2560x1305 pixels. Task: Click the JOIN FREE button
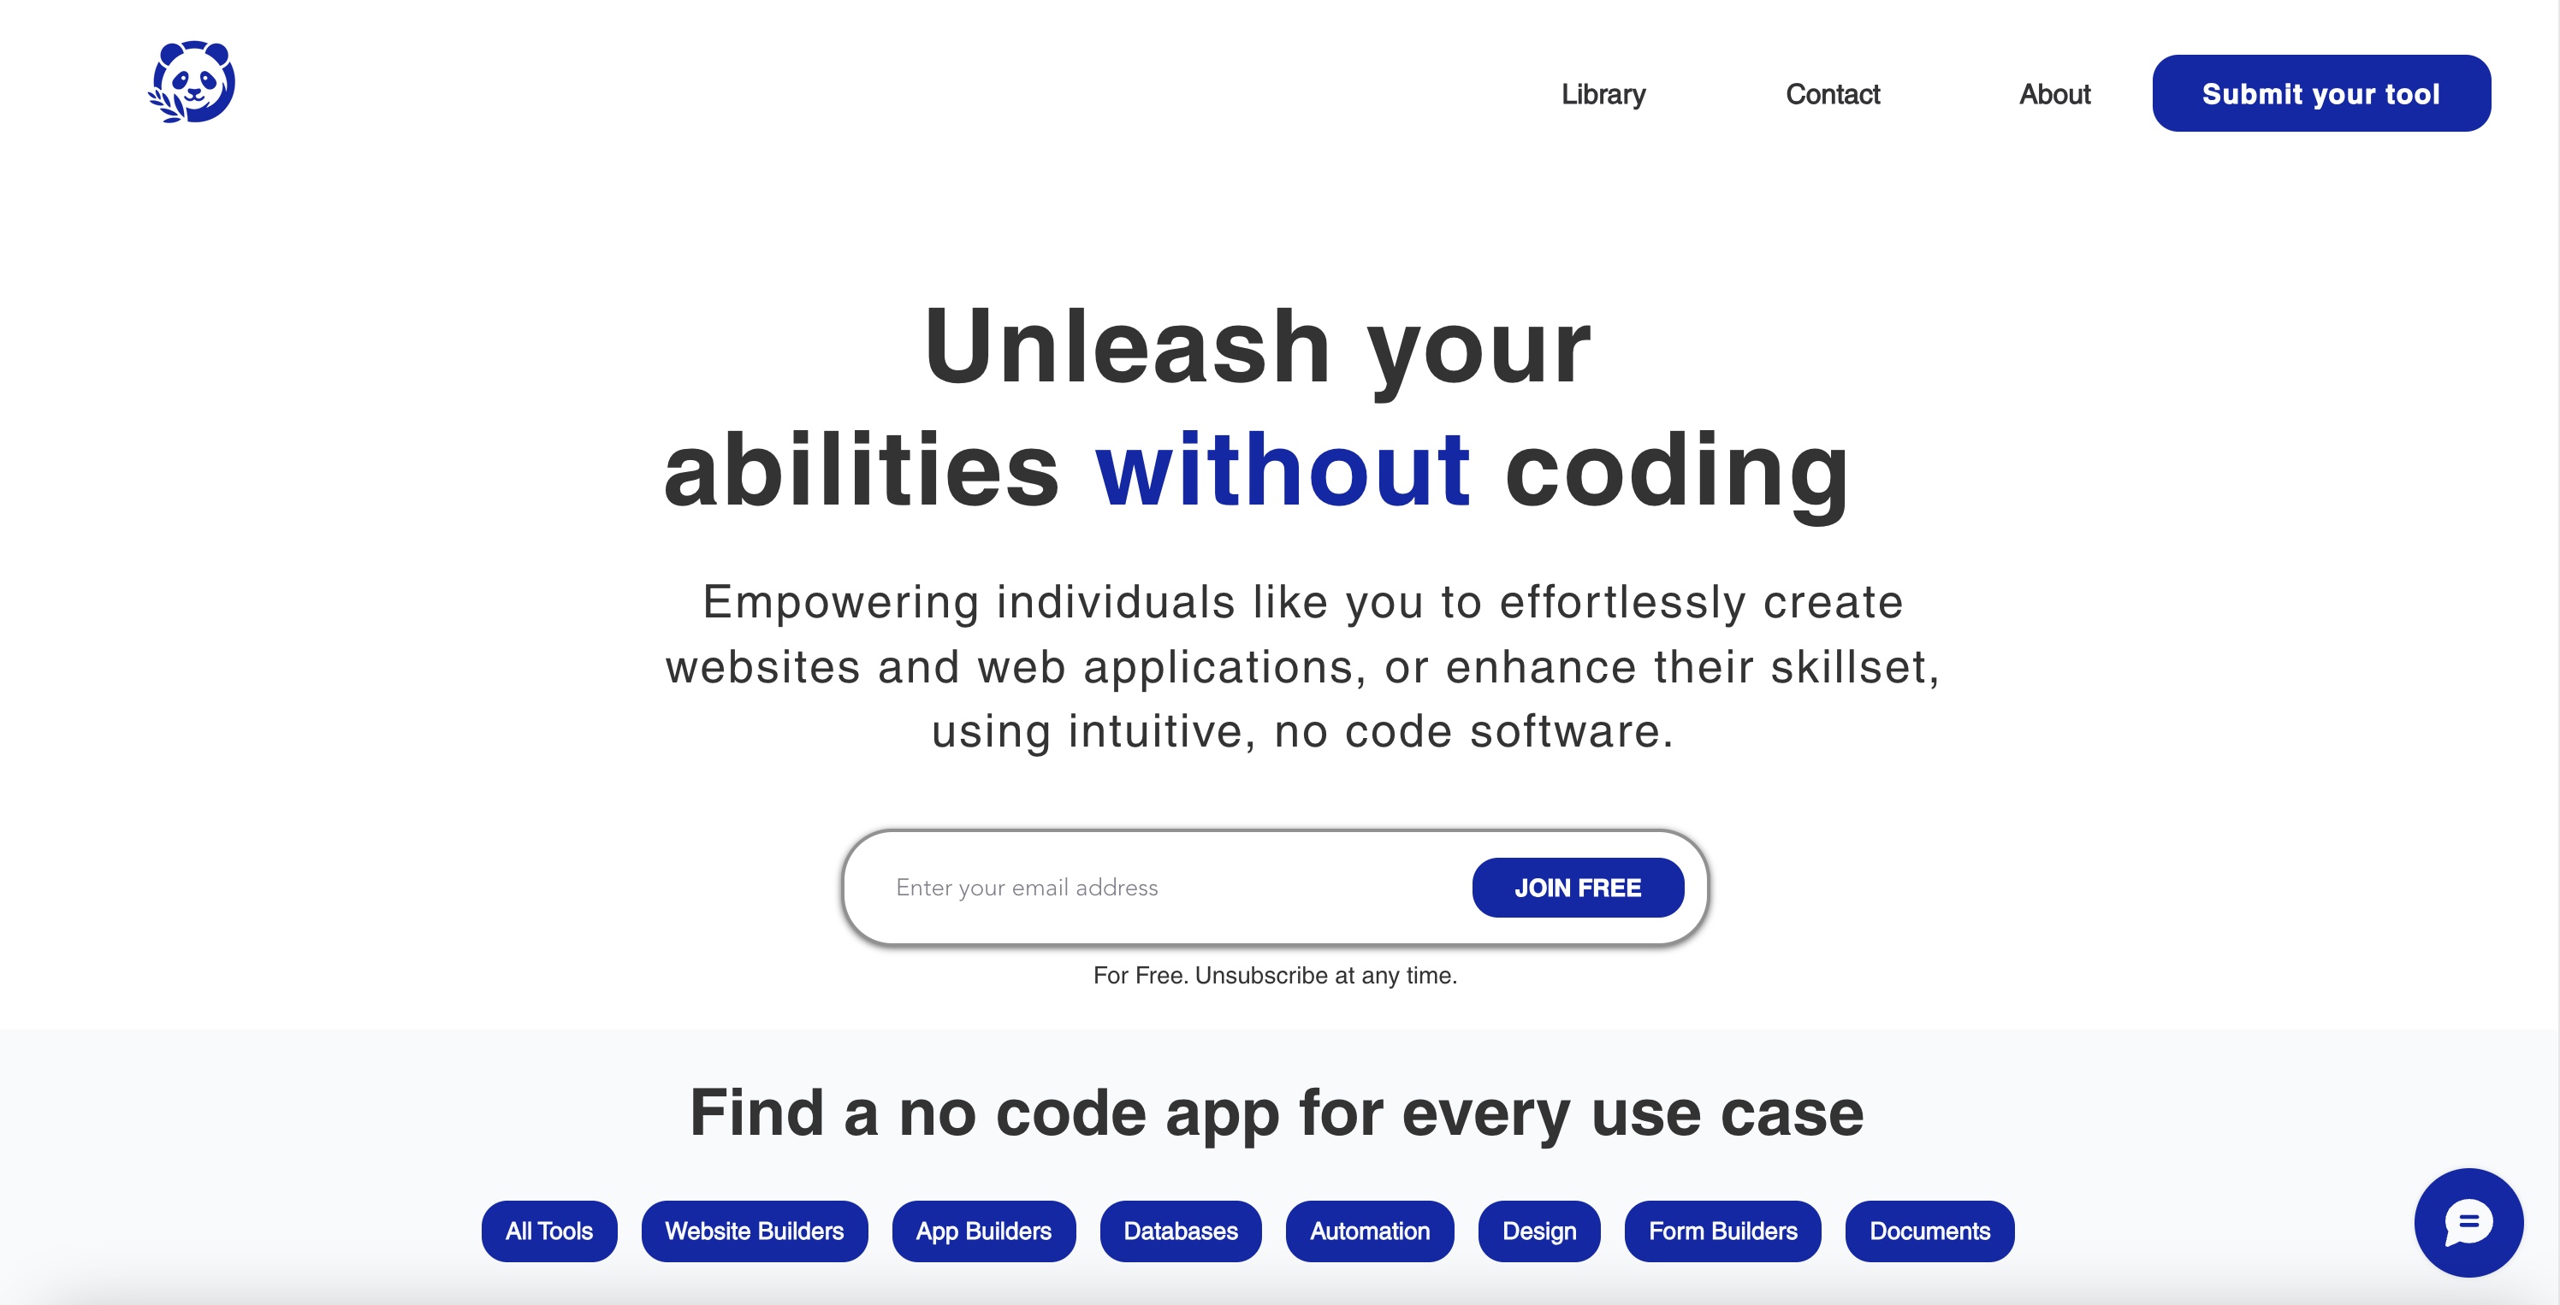coord(1574,887)
